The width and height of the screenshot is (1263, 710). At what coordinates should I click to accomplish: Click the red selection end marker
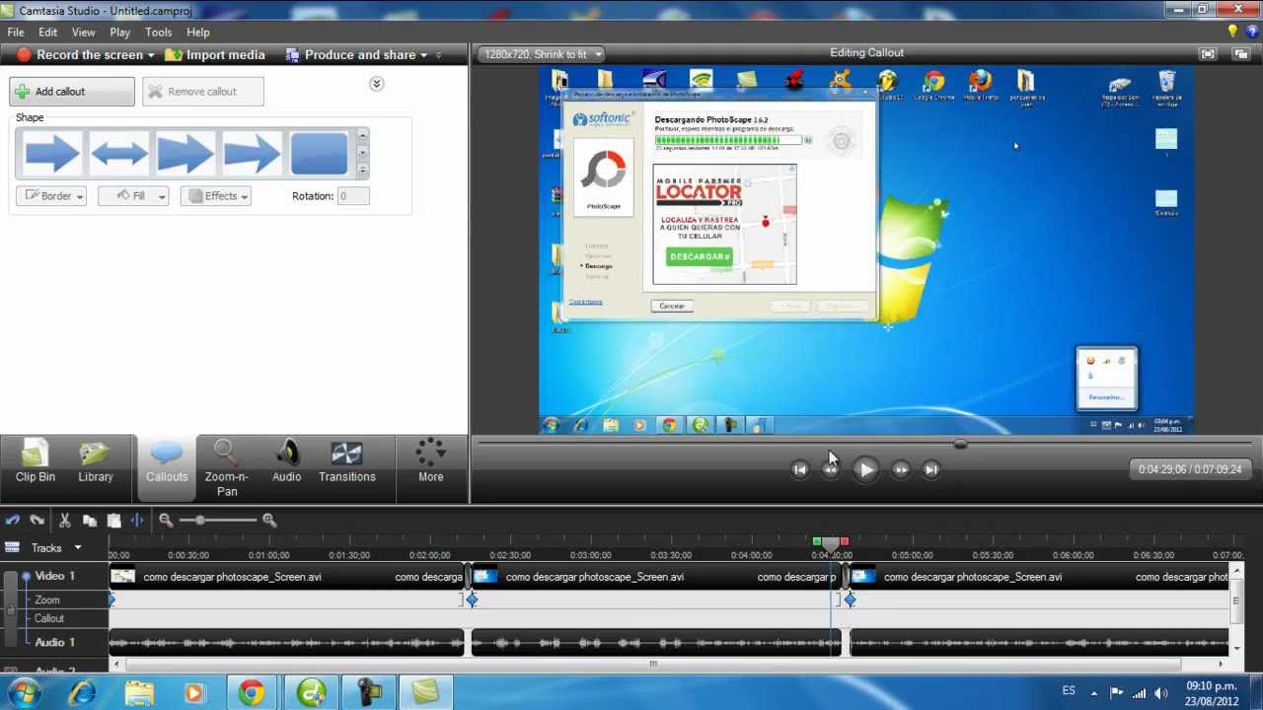click(845, 541)
